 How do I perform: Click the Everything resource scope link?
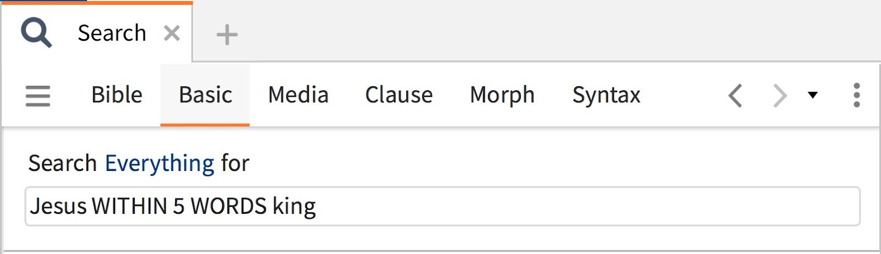(x=159, y=163)
